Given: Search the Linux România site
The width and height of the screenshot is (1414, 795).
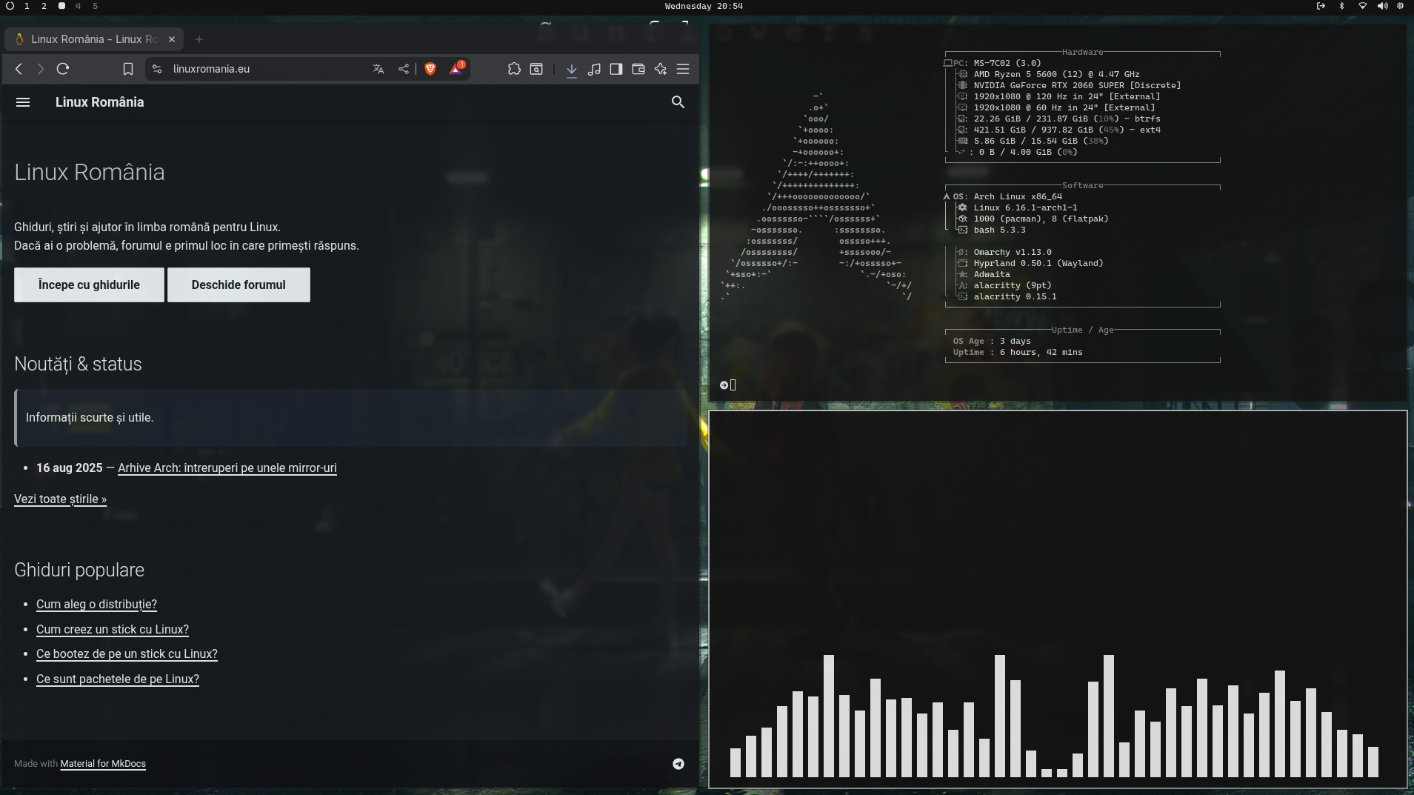Looking at the screenshot, I should (x=678, y=102).
